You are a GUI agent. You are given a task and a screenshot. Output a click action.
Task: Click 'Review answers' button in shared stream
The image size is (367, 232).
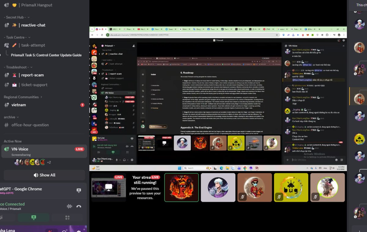(158, 127)
